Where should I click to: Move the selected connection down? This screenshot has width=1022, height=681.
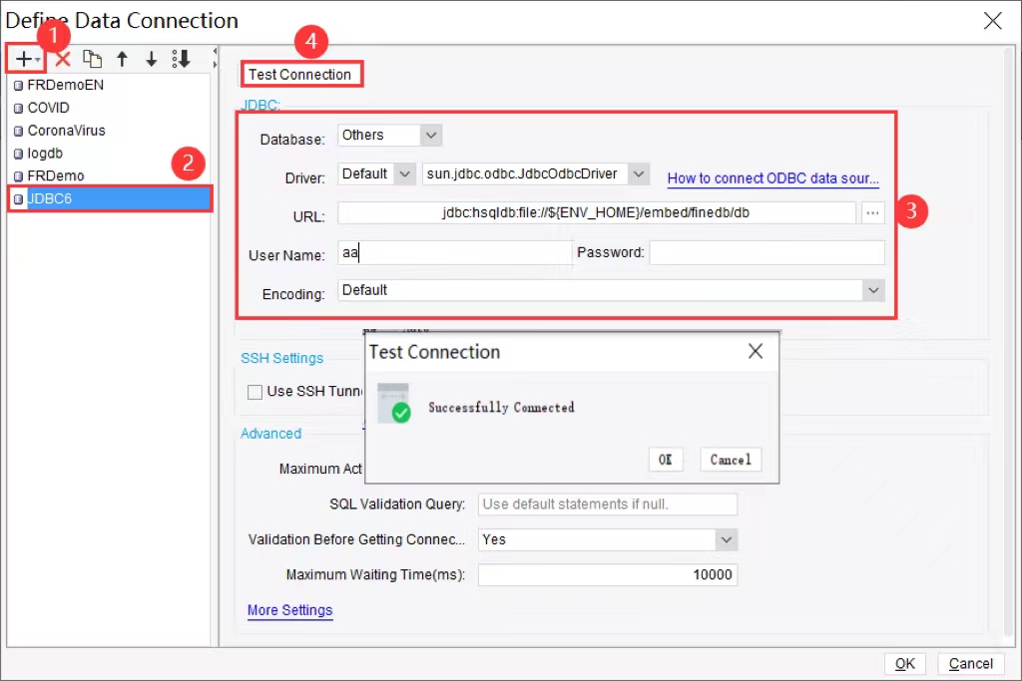tap(151, 59)
